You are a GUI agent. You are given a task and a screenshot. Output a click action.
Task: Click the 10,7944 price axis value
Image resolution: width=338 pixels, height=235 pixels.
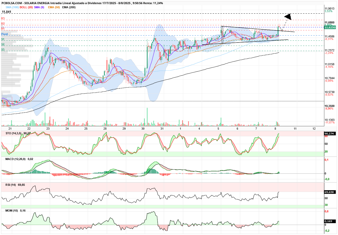pos(329,78)
